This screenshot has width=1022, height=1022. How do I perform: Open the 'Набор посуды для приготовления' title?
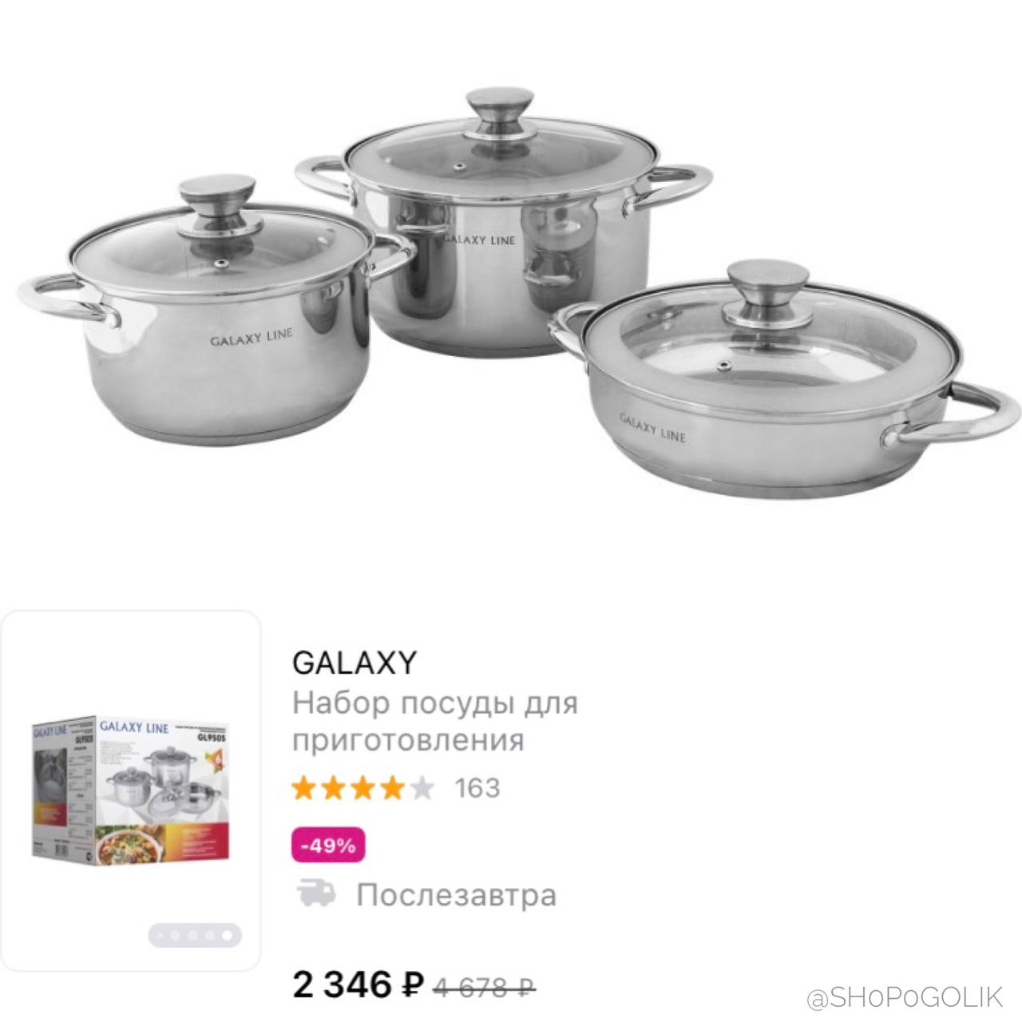point(435,722)
